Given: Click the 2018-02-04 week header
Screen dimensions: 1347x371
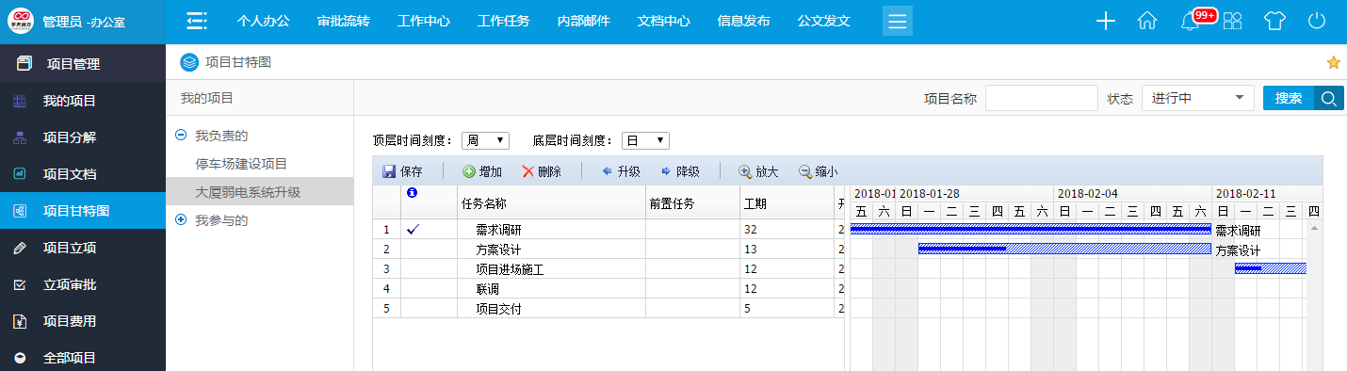Looking at the screenshot, I should (x=1133, y=193).
